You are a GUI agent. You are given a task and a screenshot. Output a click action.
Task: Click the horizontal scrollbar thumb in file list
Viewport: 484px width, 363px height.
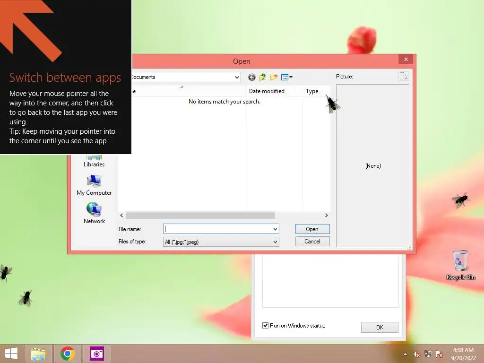[x=200, y=215]
